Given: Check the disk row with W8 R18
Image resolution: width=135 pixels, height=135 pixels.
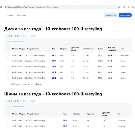Looking at the screenshot, I should pos(7,78).
